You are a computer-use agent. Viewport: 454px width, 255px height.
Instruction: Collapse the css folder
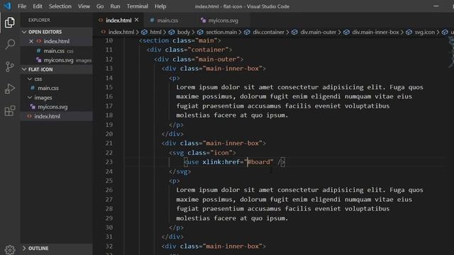[57, 79]
